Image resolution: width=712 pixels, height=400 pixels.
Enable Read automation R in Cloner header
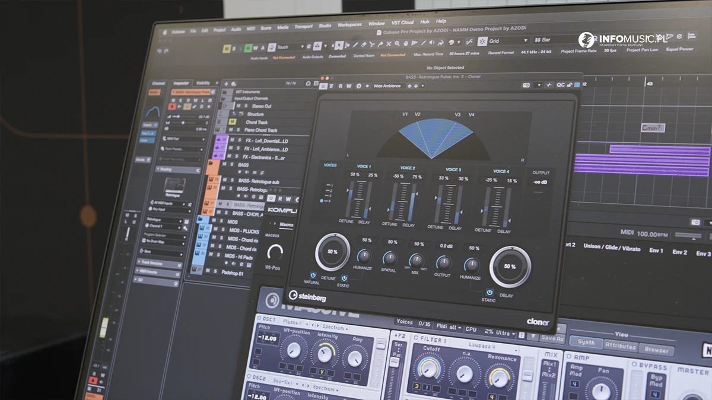tap(341, 86)
